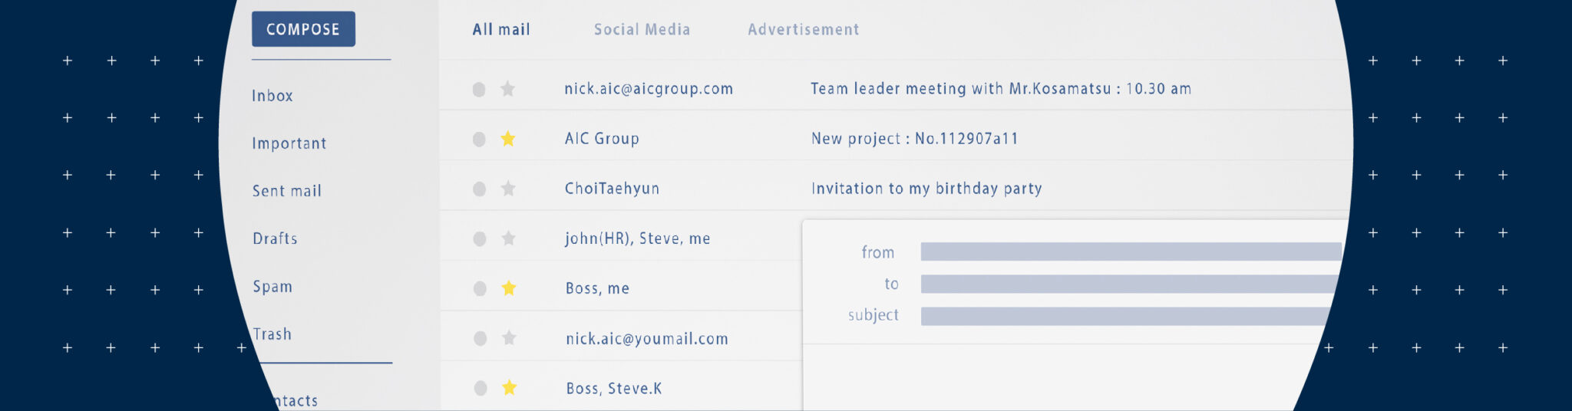Go to the Inbox folder
The height and width of the screenshot is (411, 1572).
272,96
